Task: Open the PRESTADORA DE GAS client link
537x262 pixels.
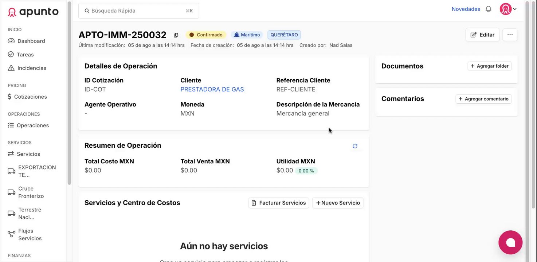Action: point(212,90)
